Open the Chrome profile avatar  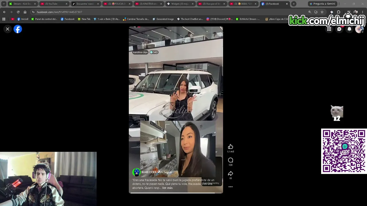tap(356, 12)
